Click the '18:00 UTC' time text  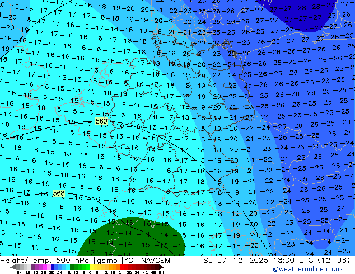coord(294,261)
